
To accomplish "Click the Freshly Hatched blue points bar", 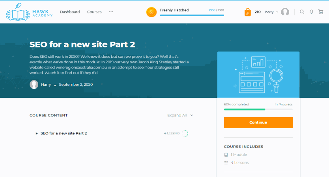I will (x=192, y=15).
